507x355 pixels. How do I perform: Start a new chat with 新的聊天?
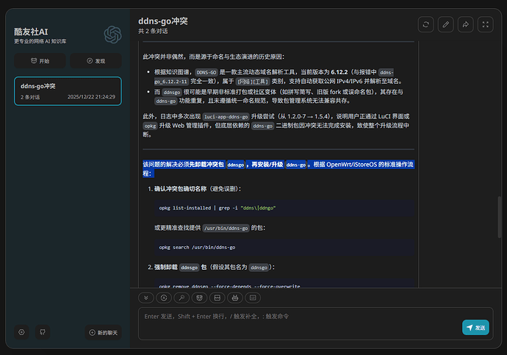(104, 332)
